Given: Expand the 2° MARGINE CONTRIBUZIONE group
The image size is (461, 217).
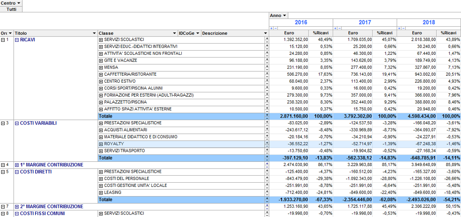Looking at the screenshot, I should coord(17,207).
